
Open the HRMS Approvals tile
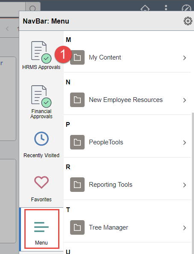click(x=41, y=55)
